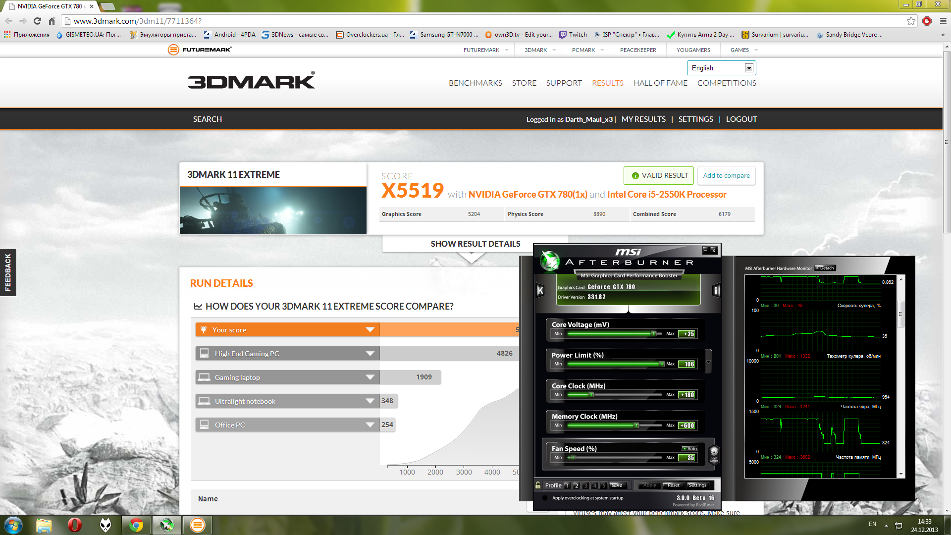Adjust the Core Clock slider handle

tap(591, 395)
